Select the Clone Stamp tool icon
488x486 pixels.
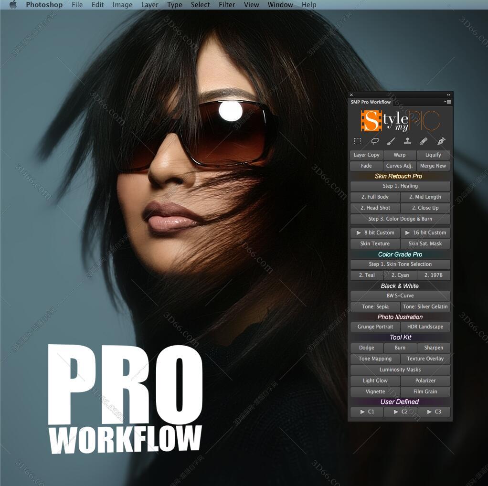click(x=407, y=141)
